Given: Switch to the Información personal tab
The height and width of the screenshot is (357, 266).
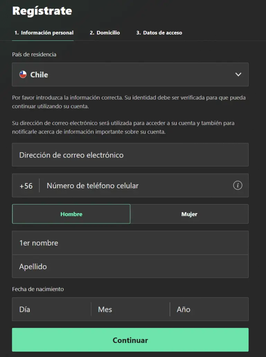Looking at the screenshot, I should [x=44, y=33].
